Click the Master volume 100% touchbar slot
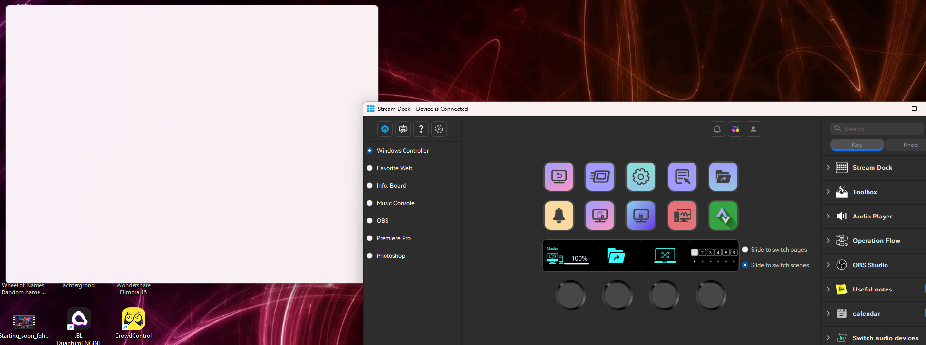The image size is (926, 345). (568, 255)
